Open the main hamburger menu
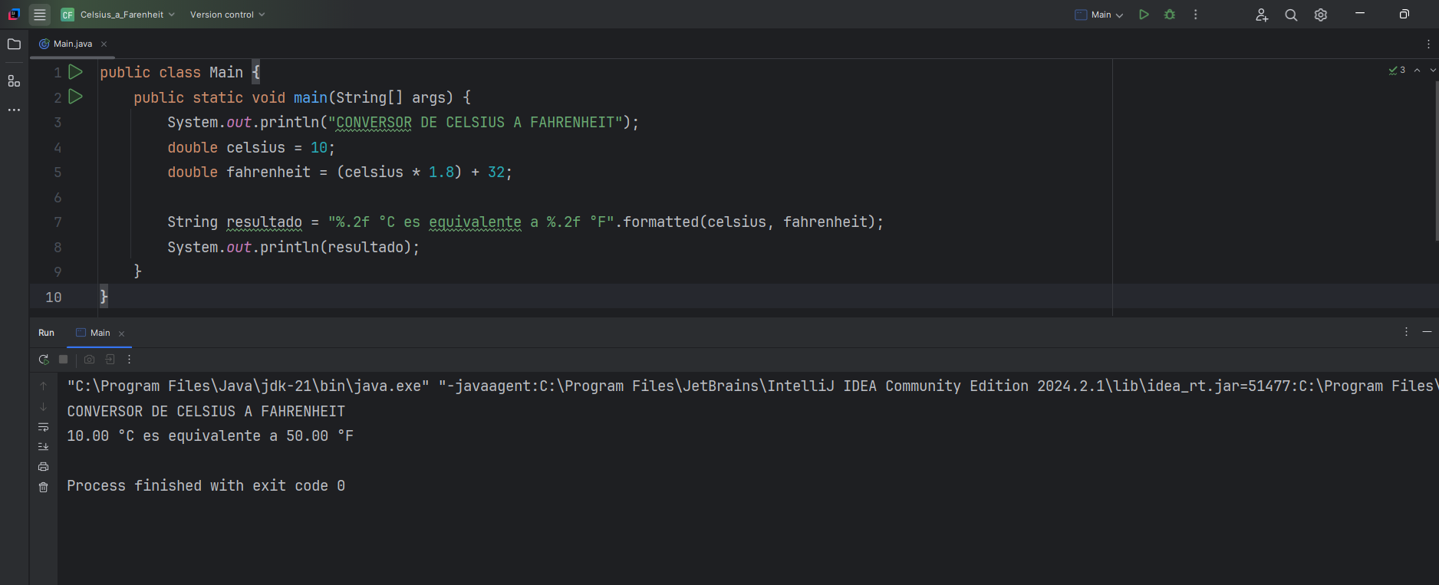The image size is (1439, 585). [x=40, y=15]
